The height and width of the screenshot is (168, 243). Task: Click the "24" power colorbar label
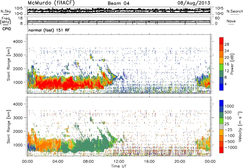point(227,51)
